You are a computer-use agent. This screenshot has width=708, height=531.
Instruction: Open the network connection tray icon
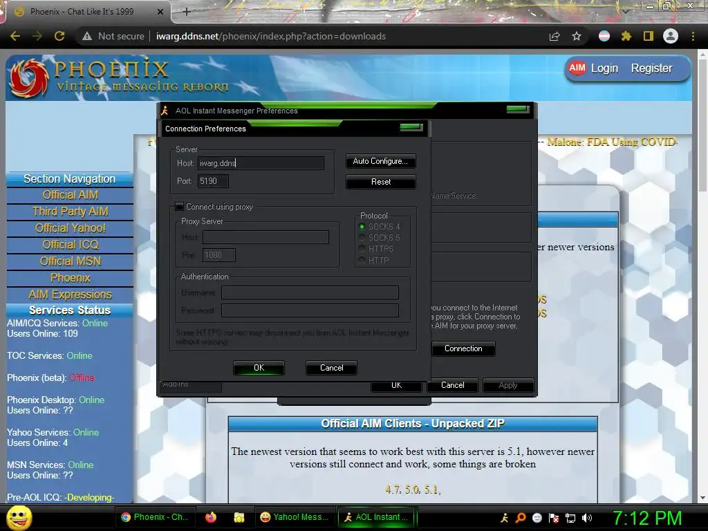[570, 518]
